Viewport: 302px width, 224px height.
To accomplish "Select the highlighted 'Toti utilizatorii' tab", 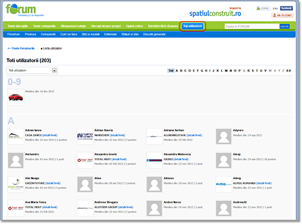I will tap(193, 26).
